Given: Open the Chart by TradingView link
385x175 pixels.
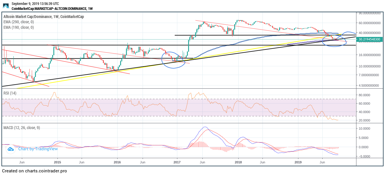Looking at the screenshot, I should [x=38, y=149].
